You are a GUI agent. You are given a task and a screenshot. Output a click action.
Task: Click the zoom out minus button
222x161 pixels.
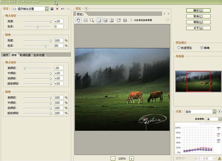tap(113, 158)
